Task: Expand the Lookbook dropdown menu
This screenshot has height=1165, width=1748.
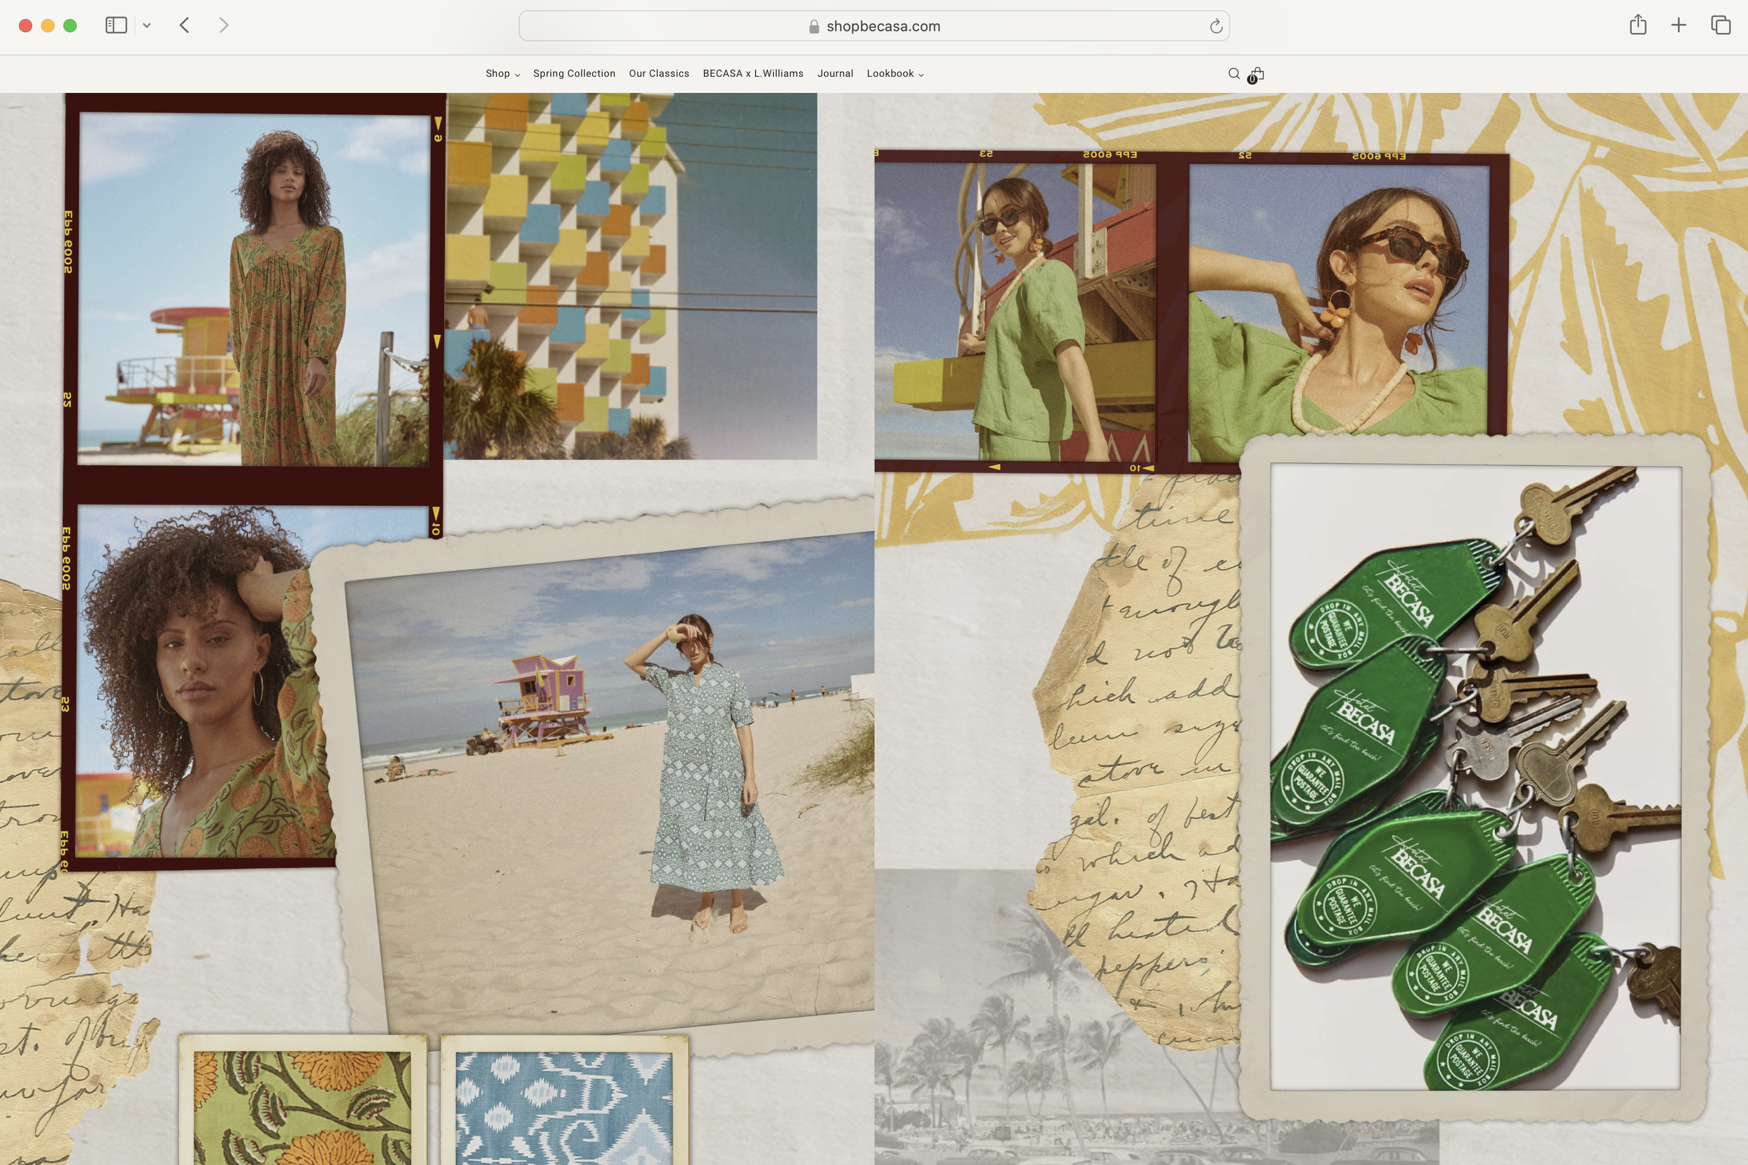Action: pyautogui.click(x=895, y=73)
